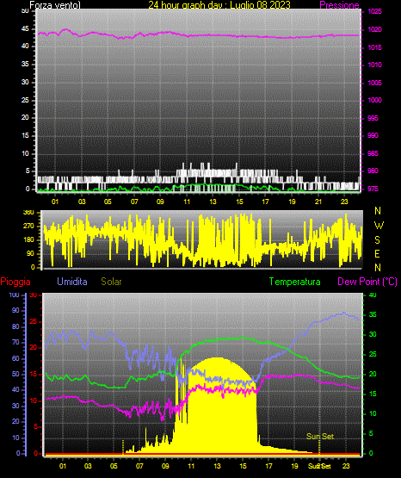Click the S wind direction letter
The width and height of the screenshot is (401, 478).
[377, 240]
